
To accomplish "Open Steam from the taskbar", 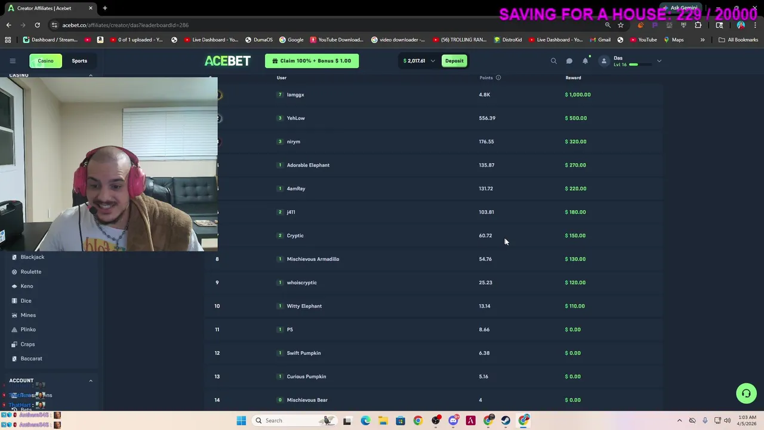I will tap(506, 420).
